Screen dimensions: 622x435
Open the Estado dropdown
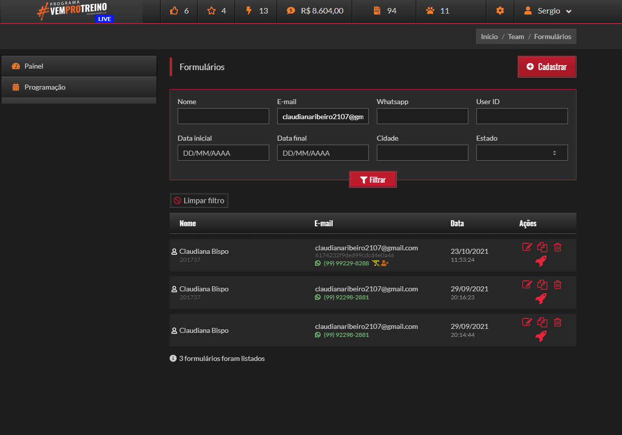click(522, 153)
